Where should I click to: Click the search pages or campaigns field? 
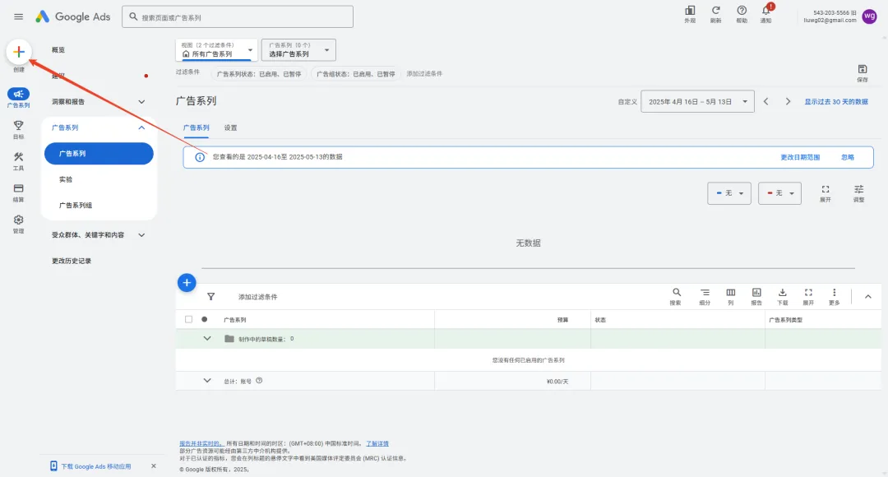[238, 17]
